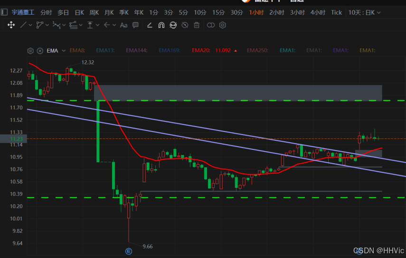This screenshot has height=258, width=406.
Task: Click the sync drawings icon
Action: click(x=173, y=25)
